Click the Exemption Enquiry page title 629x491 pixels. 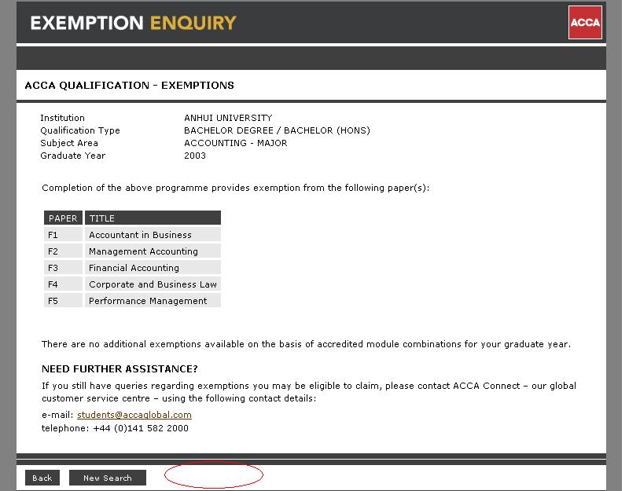point(133,23)
